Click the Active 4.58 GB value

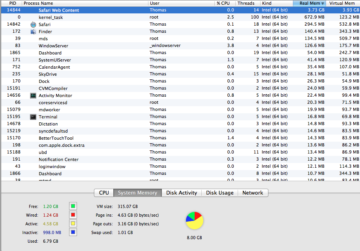pyautogui.click(x=51, y=224)
